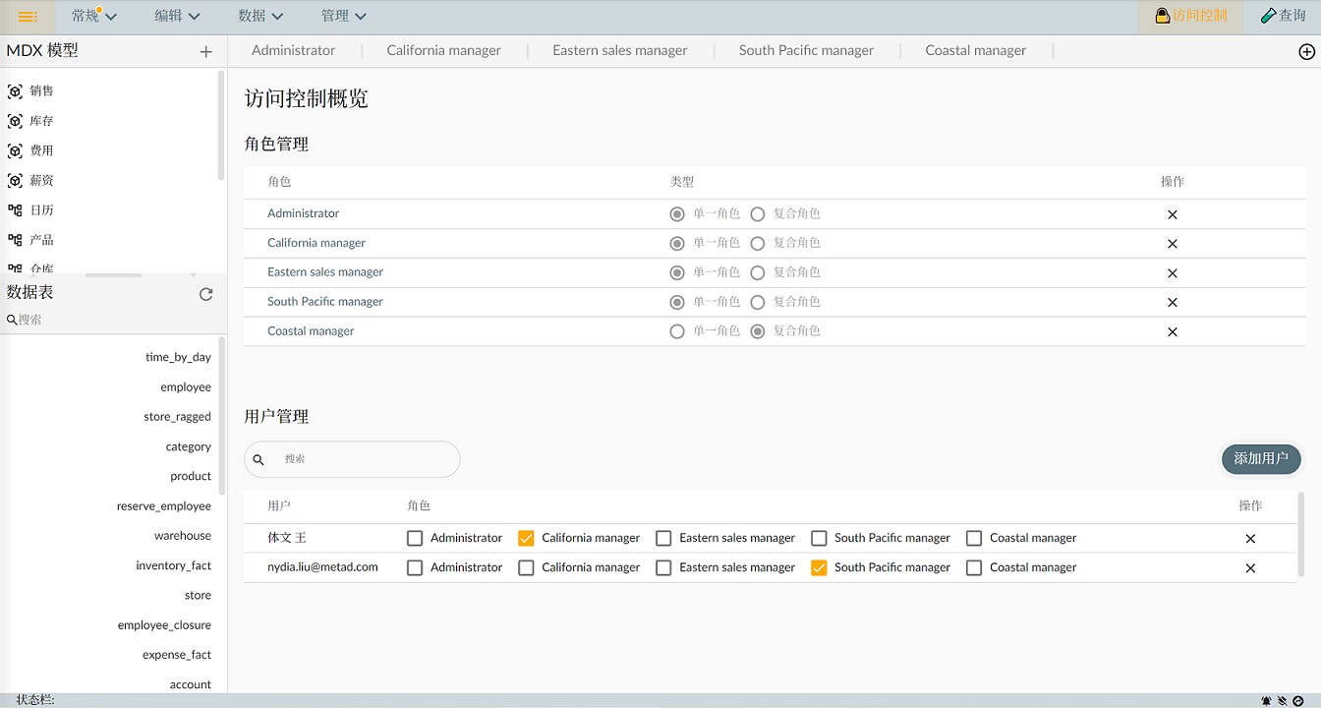Image resolution: width=1321 pixels, height=708 pixels.
Task: Delete user nydia.liu@metad.com
Action: [1250, 568]
